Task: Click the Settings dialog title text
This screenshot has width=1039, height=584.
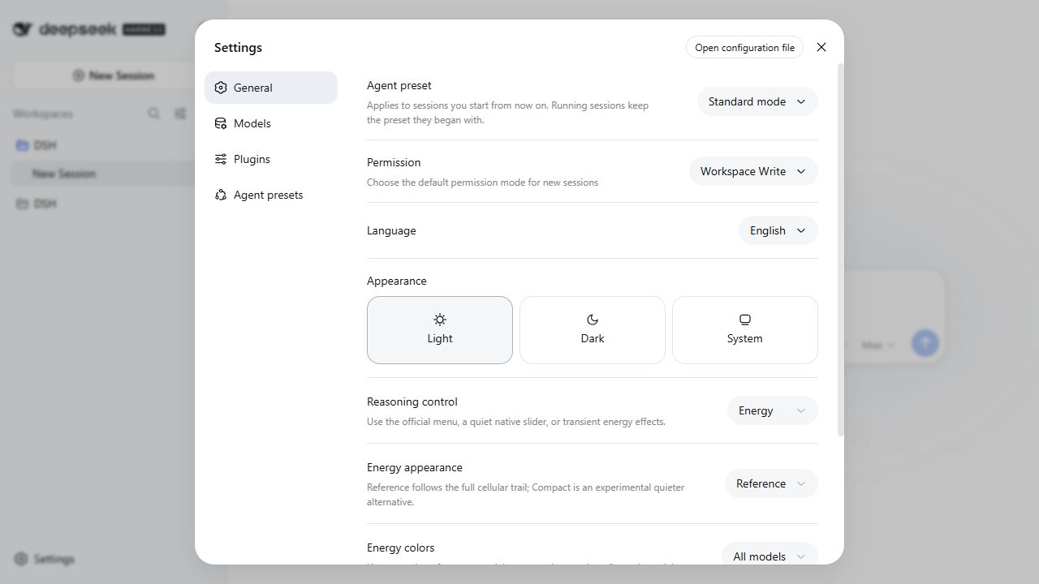Action: [x=238, y=47]
